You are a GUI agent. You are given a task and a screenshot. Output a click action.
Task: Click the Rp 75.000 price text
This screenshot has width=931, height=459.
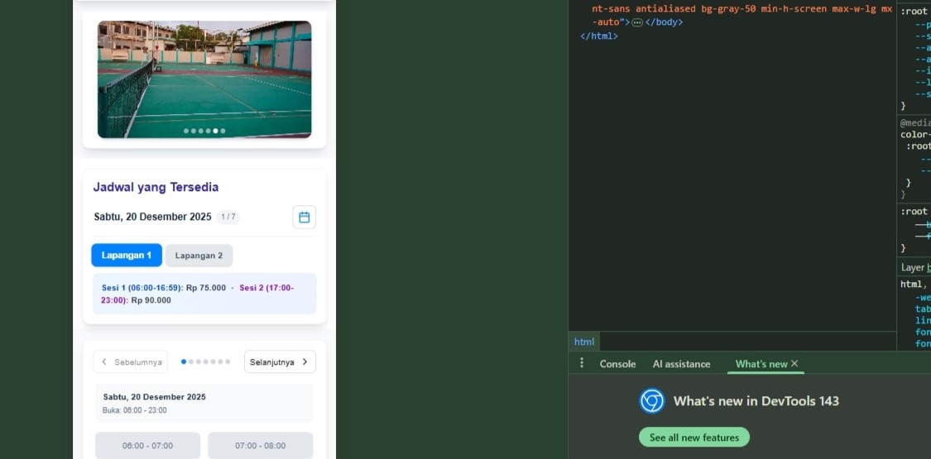coord(206,288)
